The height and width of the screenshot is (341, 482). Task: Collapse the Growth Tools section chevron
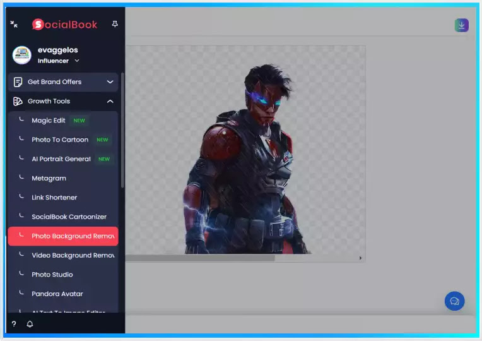click(110, 101)
